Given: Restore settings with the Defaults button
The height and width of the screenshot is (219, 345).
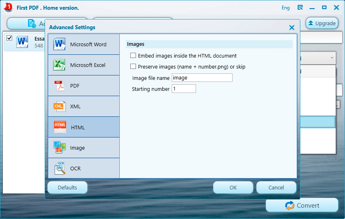Looking at the screenshot, I should 67,187.
